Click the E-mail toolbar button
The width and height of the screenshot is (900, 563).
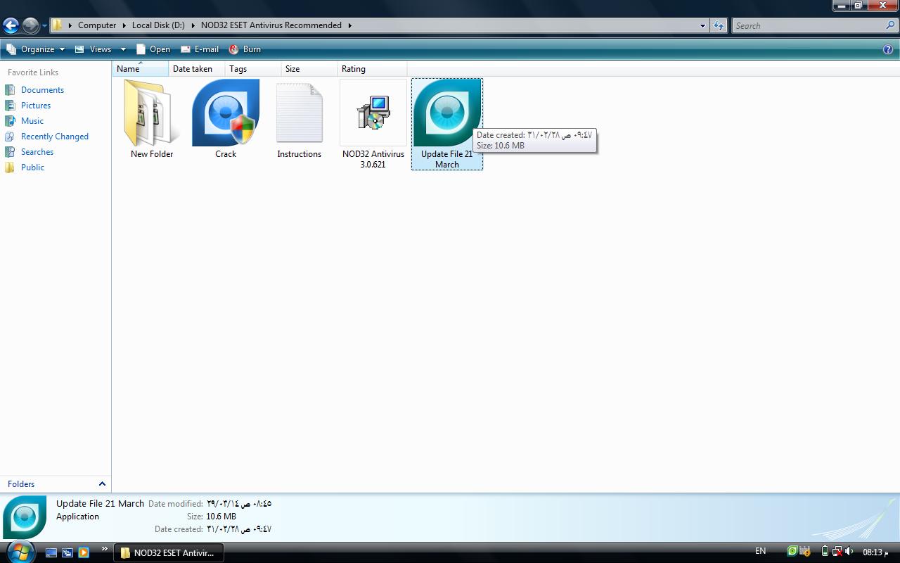(x=200, y=49)
